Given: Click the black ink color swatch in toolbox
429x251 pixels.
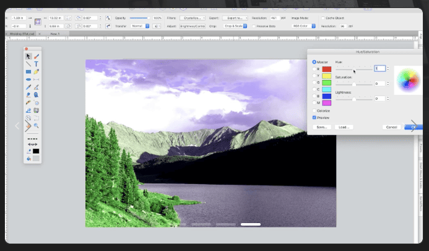Looking at the screenshot, I should click(x=36, y=151).
